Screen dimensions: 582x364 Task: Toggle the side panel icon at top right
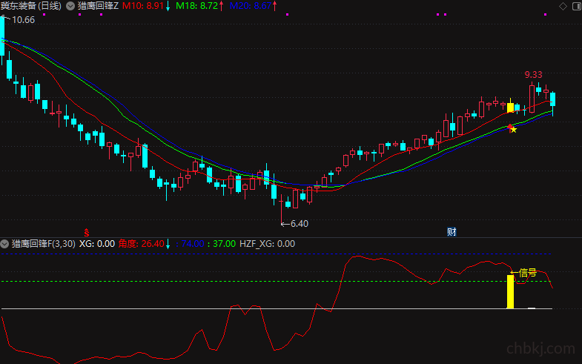[577, 7]
